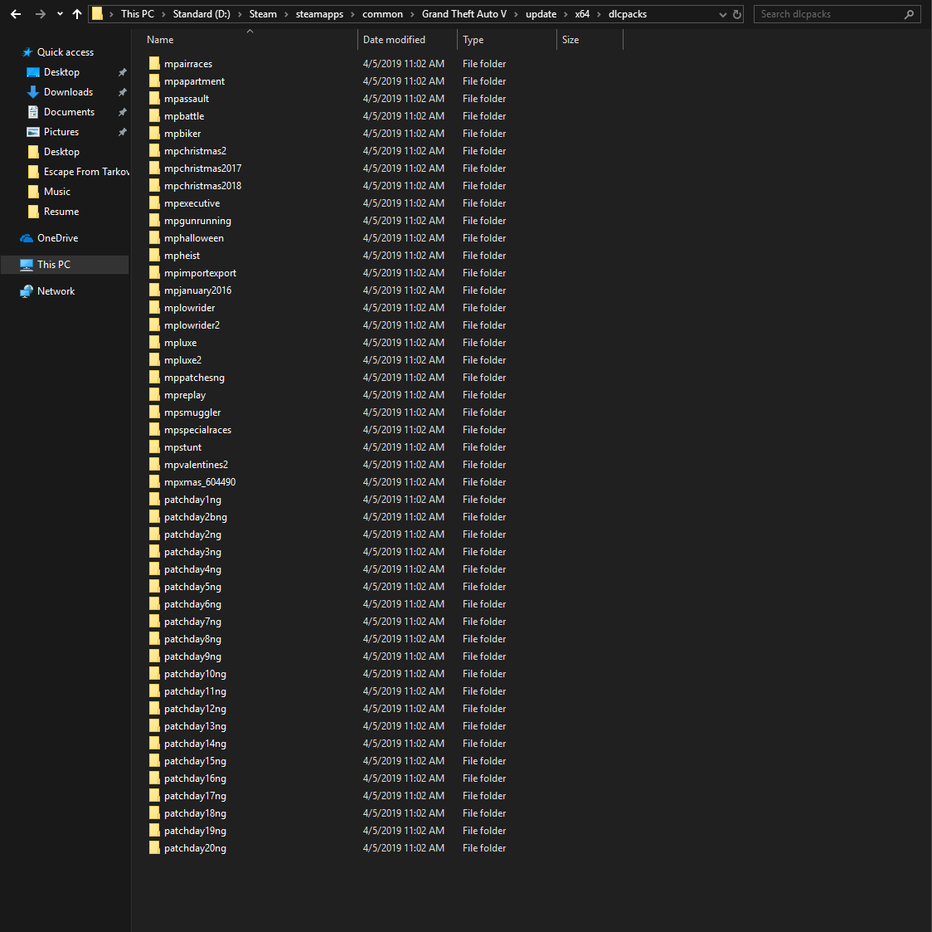The width and height of the screenshot is (932, 932).
Task: Click the chevron after Steam in path
Action: coord(286,14)
